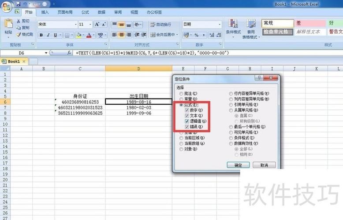This screenshot has height=220, width=343.
Task: Open font size dropdown showing 11
Action: (90, 25)
